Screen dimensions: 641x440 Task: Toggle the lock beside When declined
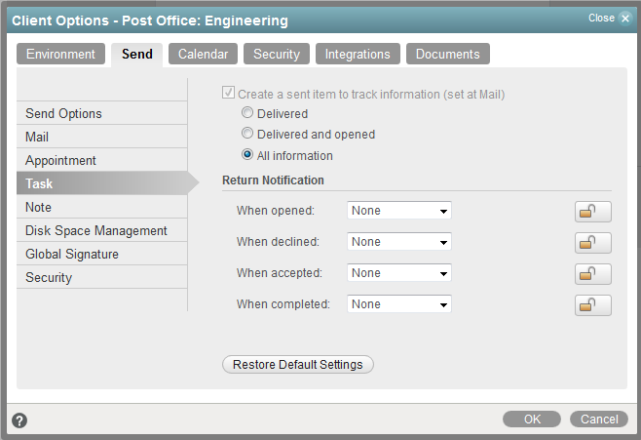(x=592, y=243)
